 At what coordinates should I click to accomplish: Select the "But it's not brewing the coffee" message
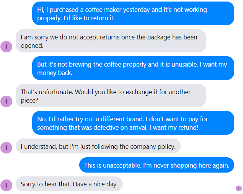tap(133, 68)
